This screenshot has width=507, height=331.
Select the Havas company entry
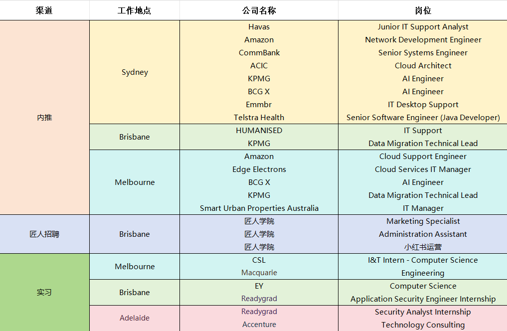pyautogui.click(x=259, y=27)
